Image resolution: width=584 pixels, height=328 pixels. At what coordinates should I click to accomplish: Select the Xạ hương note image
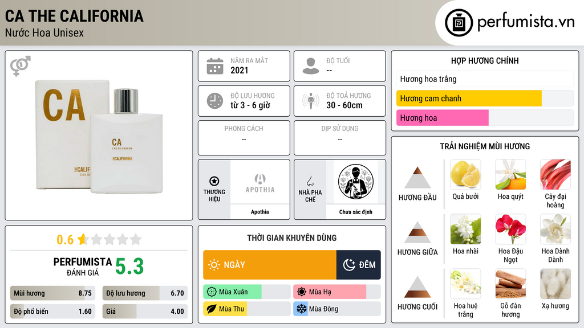coord(555,284)
